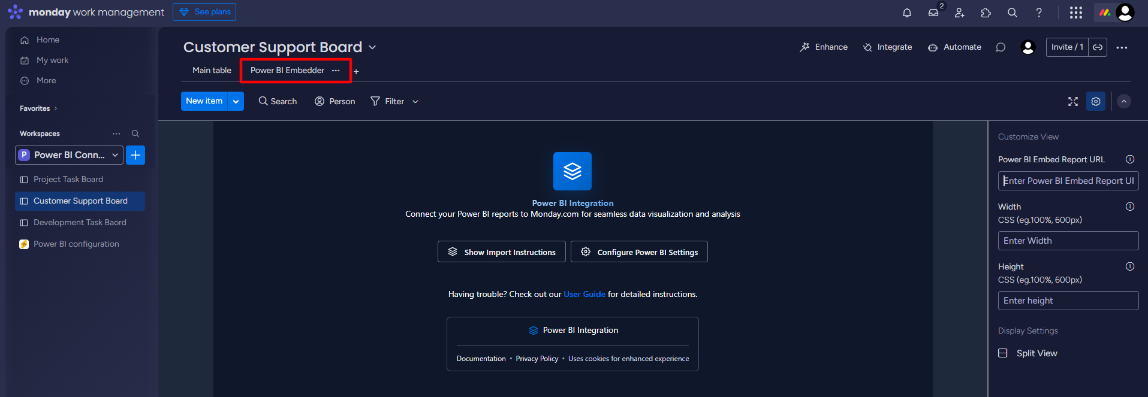The image size is (1148, 397).
Task: Open the apps puzzle-piece icon
Action: click(986, 13)
